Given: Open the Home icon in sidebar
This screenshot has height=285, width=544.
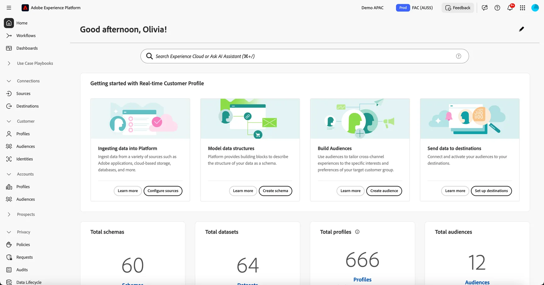Looking at the screenshot, I should [9, 23].
